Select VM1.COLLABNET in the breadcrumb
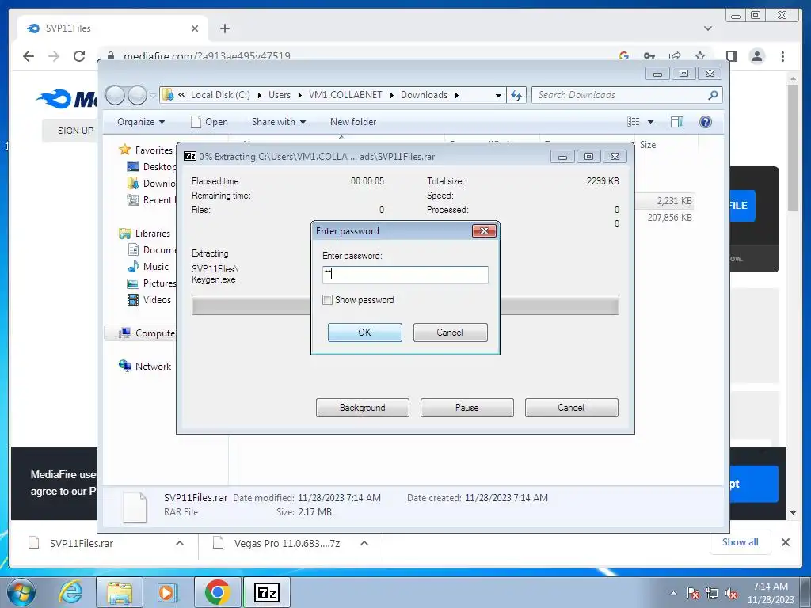The height and width of the screenshot is (608, 811). coord(345,95)
